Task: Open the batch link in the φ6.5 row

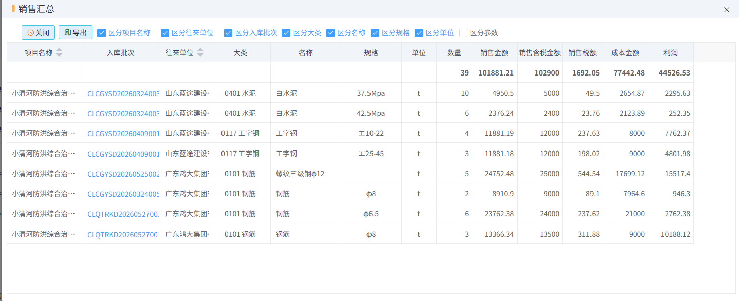Action: click(x=123, y=214)
